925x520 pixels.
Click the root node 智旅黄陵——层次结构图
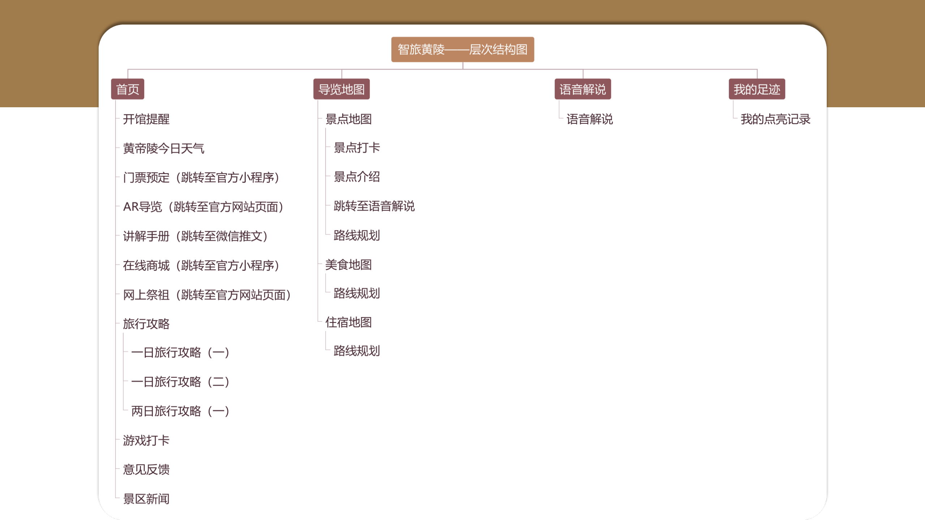[x=462, y=49]
